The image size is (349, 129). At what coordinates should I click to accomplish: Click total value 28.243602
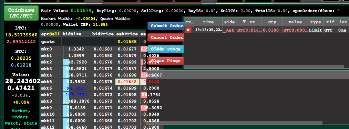[x=22, y=81]
